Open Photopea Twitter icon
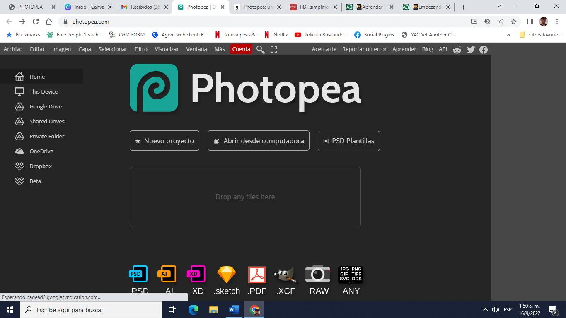The height and width of the screenshot is (318, 566). pyautogui.click(x=471, y=49)
